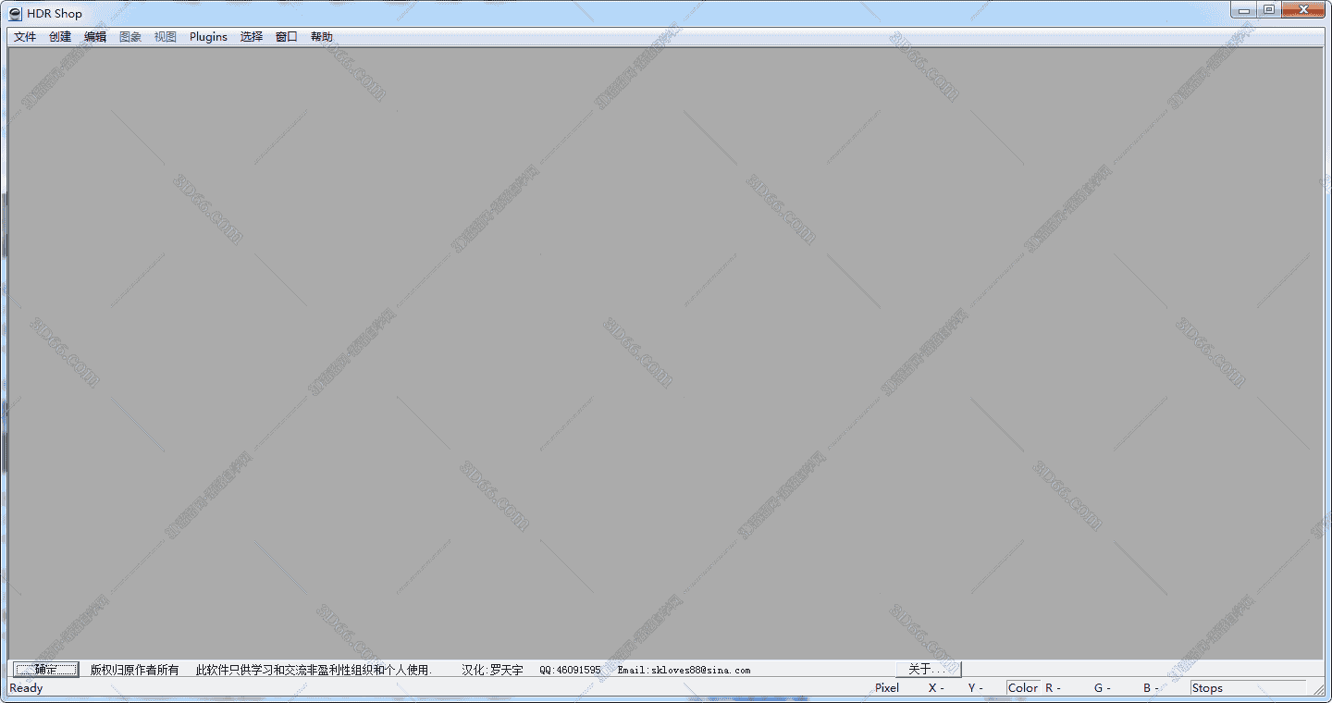Minimize the HDR Shop window
1332x703 pixels.
coord(1244,10)
